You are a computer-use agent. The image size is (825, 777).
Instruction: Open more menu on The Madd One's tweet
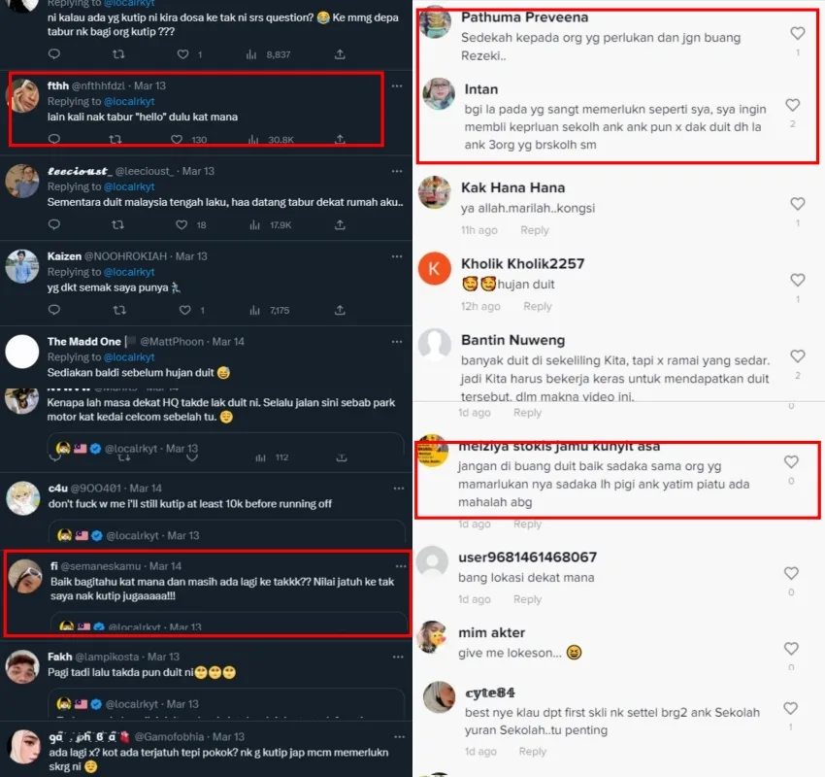pyautogui.click(x=396, y=342)
